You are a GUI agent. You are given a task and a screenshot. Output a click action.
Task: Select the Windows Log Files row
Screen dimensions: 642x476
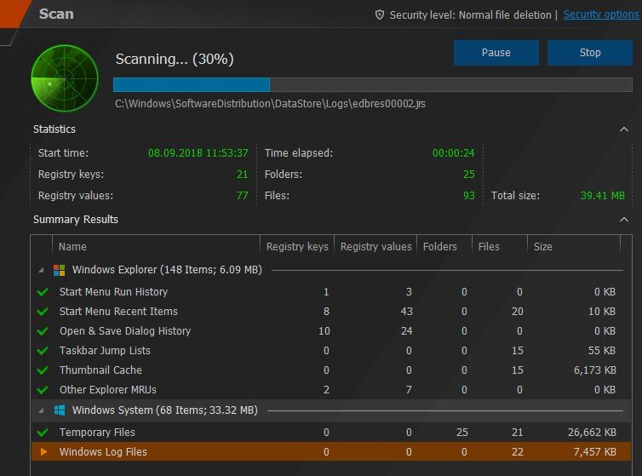pyautogui.click(x=331, y=452)
